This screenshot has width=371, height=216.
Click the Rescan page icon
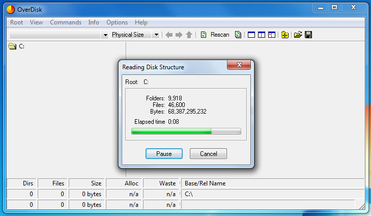[204, 35]
